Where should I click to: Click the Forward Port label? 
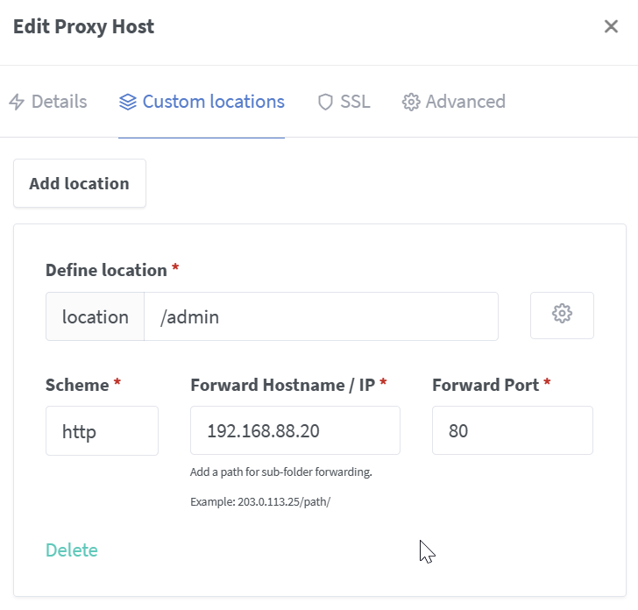click(486, 384)
